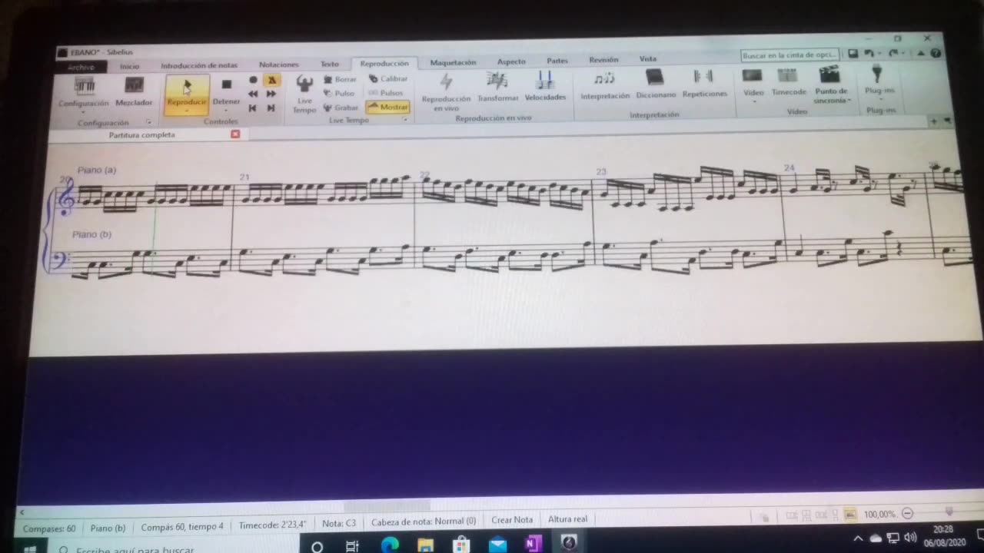Expand the Configuración group launcher
This screenshot has height=553, width=984.
pyautogui.click(x=148, y=122)
